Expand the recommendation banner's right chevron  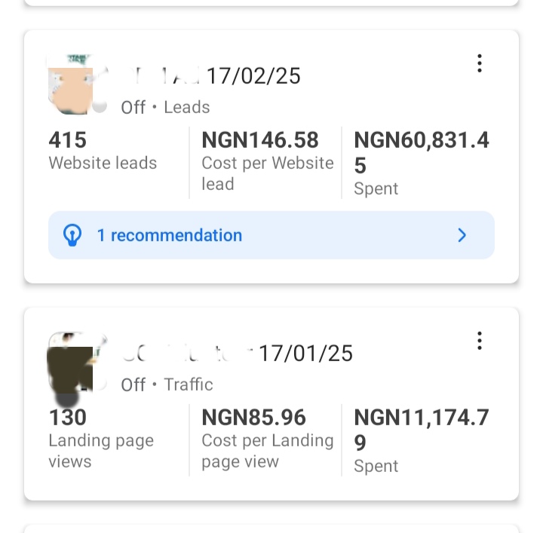click(x=462, y=236)
